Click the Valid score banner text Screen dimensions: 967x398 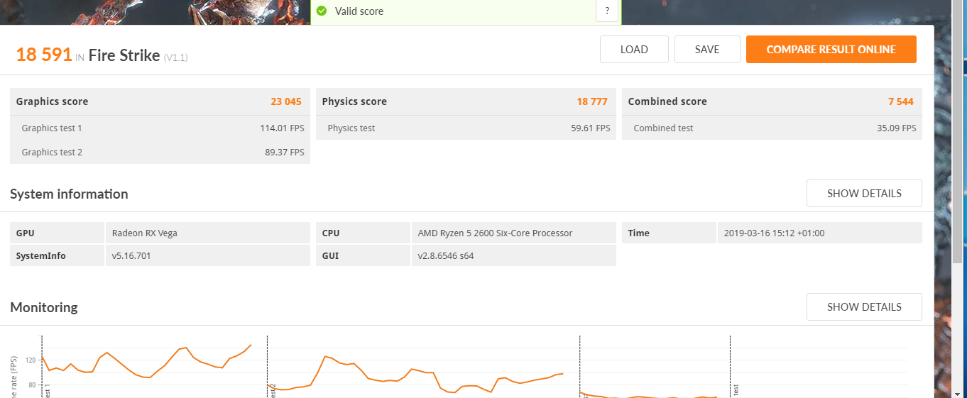click(359, 11)
